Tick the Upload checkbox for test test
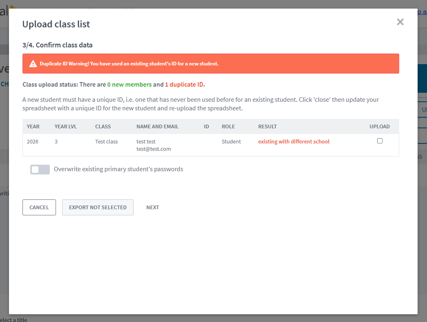The width and height of the screenshot is (427, 322). 380,141
